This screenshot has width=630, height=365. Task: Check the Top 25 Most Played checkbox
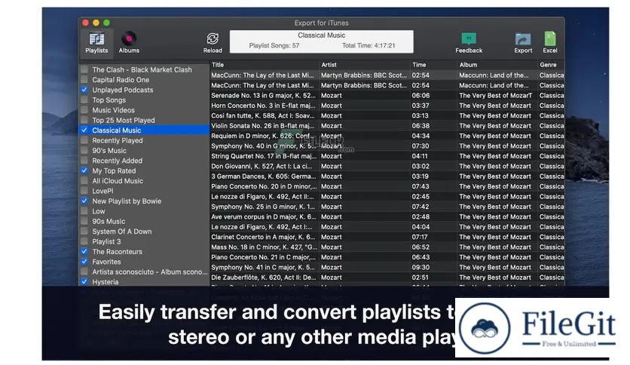84,120
